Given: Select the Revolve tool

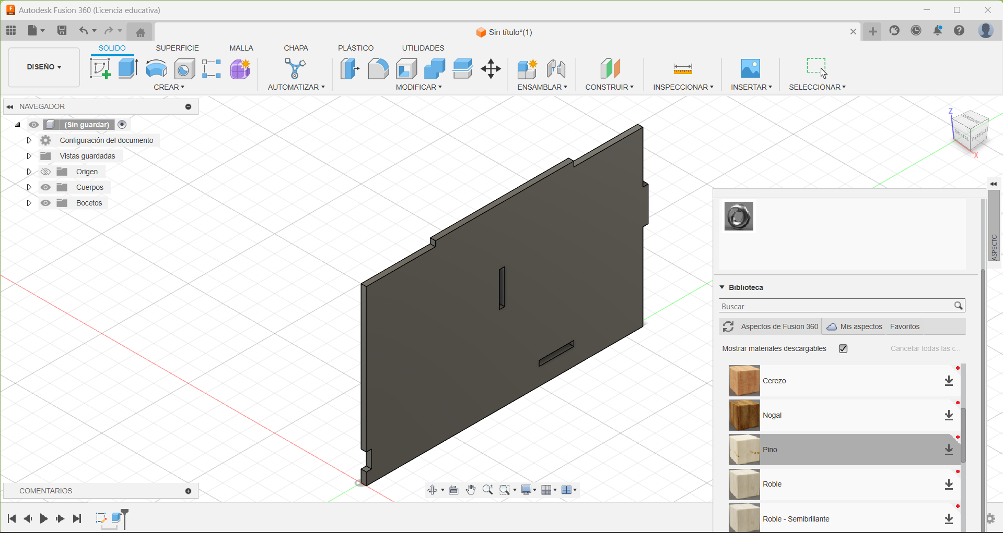Looking at the screenshot, I should coord(156,69).
